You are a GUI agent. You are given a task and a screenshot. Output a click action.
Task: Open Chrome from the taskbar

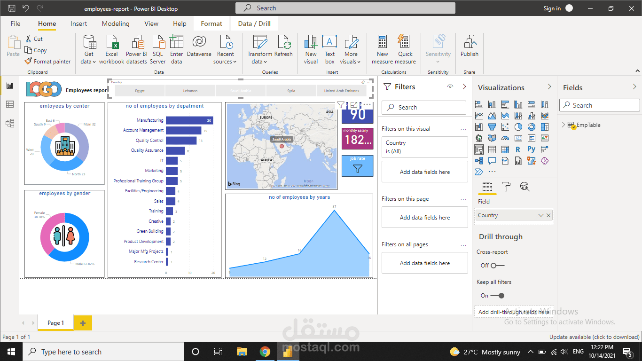pyautogui.click(x=265, y=352)
